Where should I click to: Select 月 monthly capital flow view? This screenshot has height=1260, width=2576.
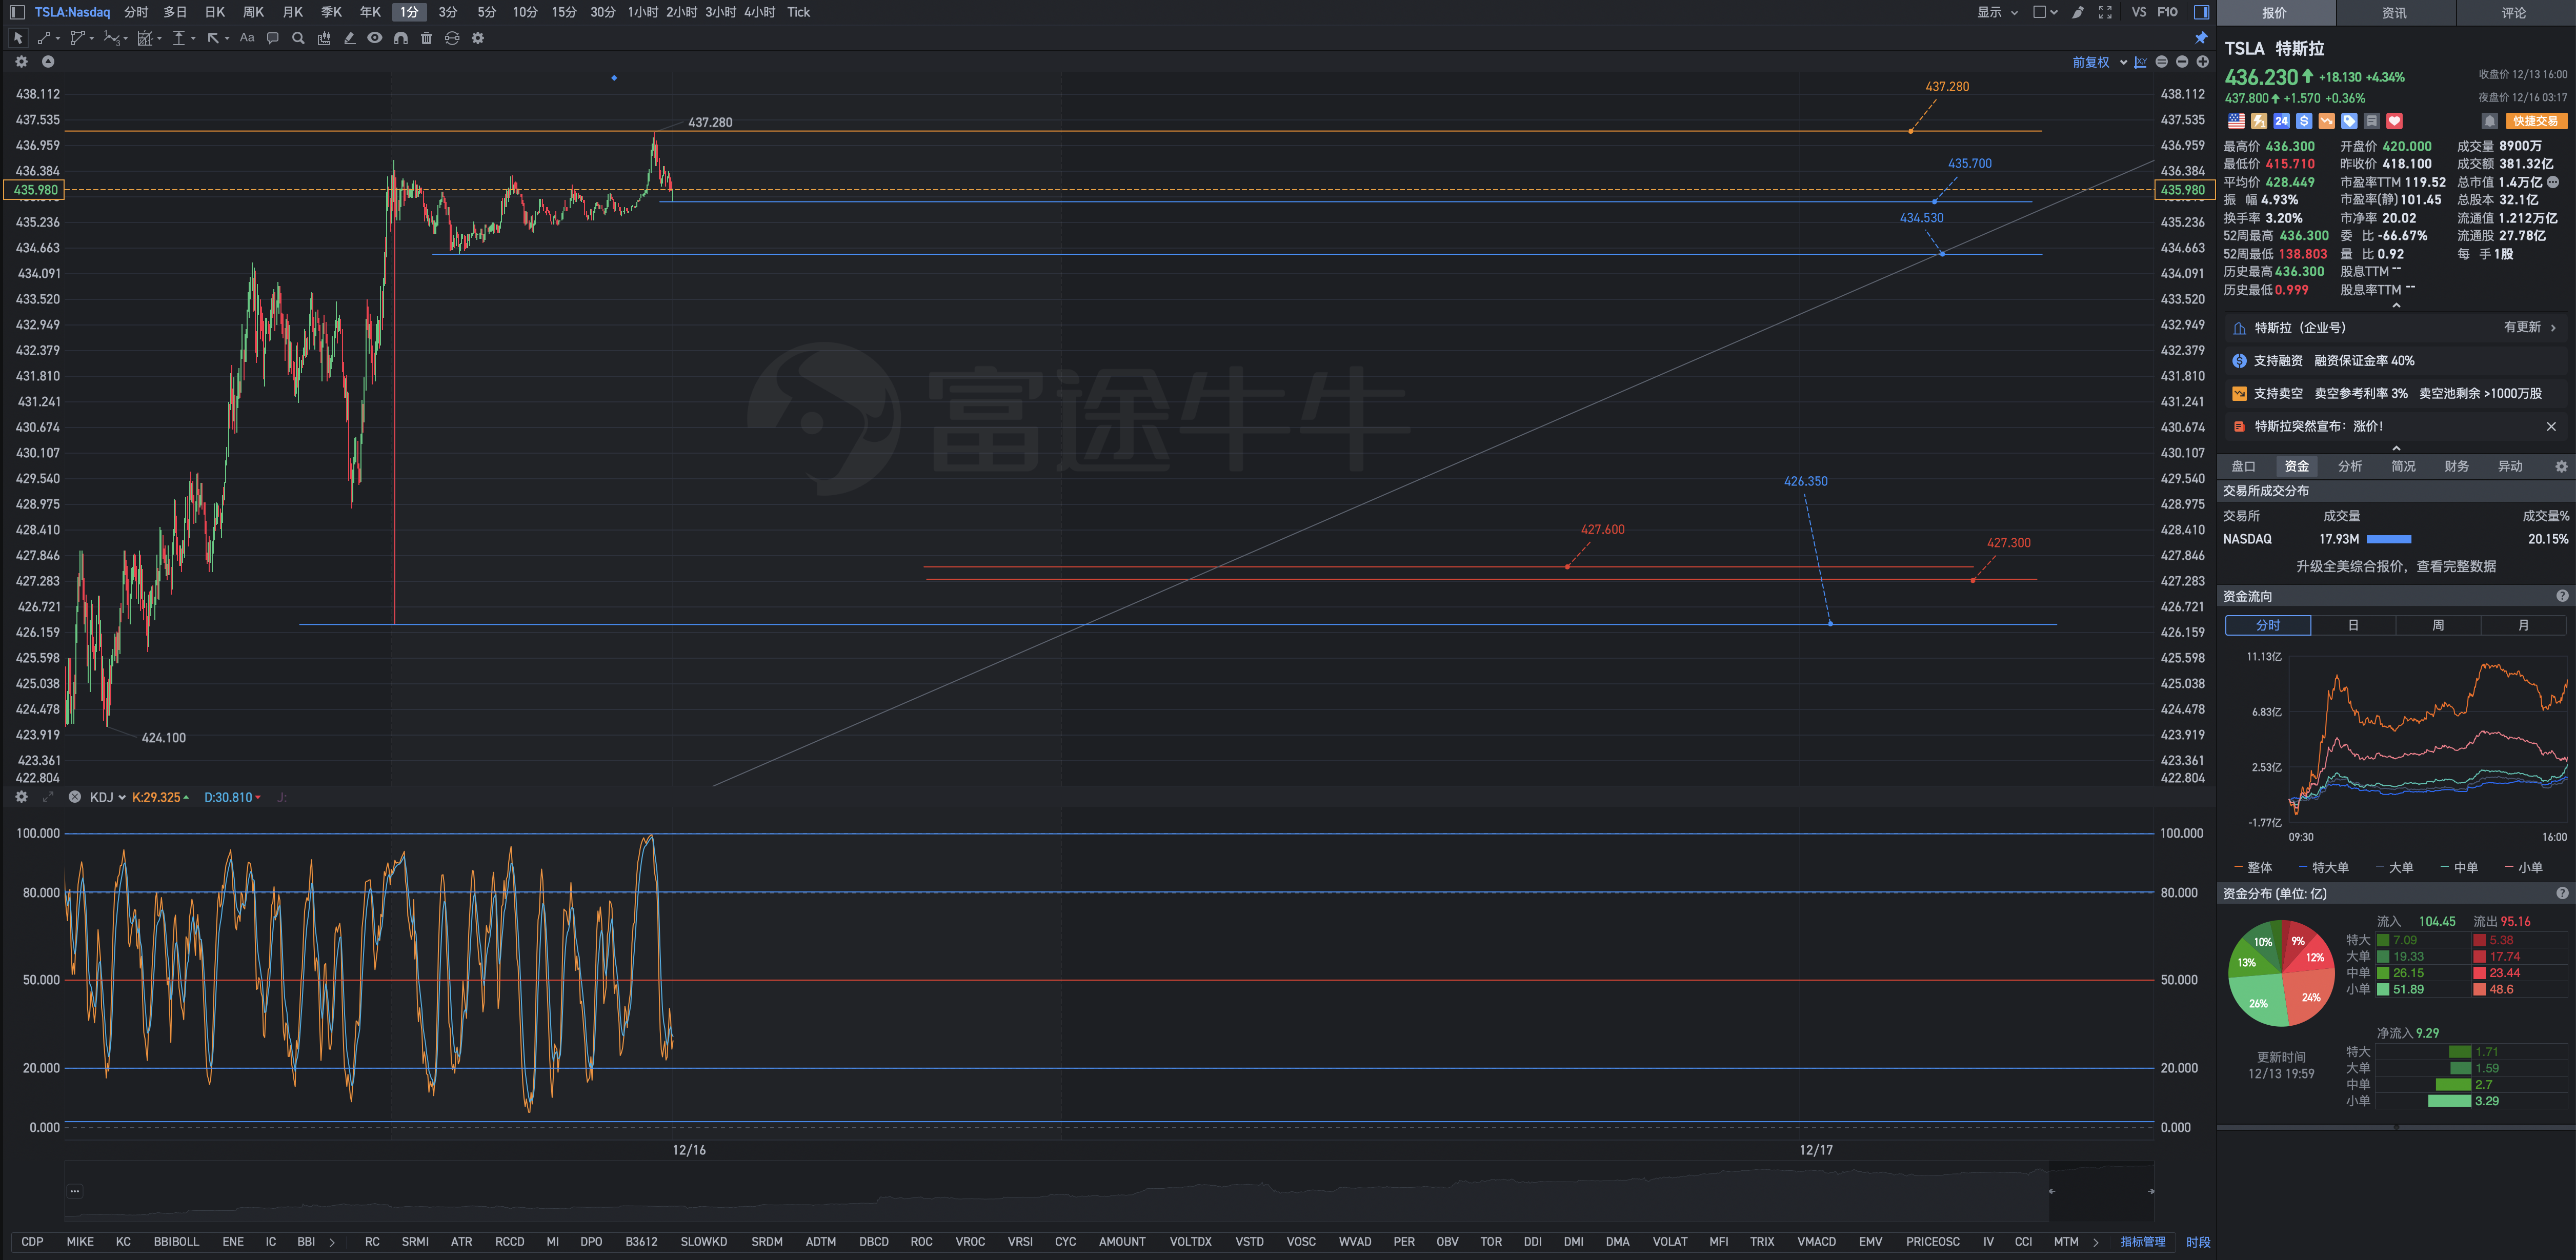pos(2523,625)
